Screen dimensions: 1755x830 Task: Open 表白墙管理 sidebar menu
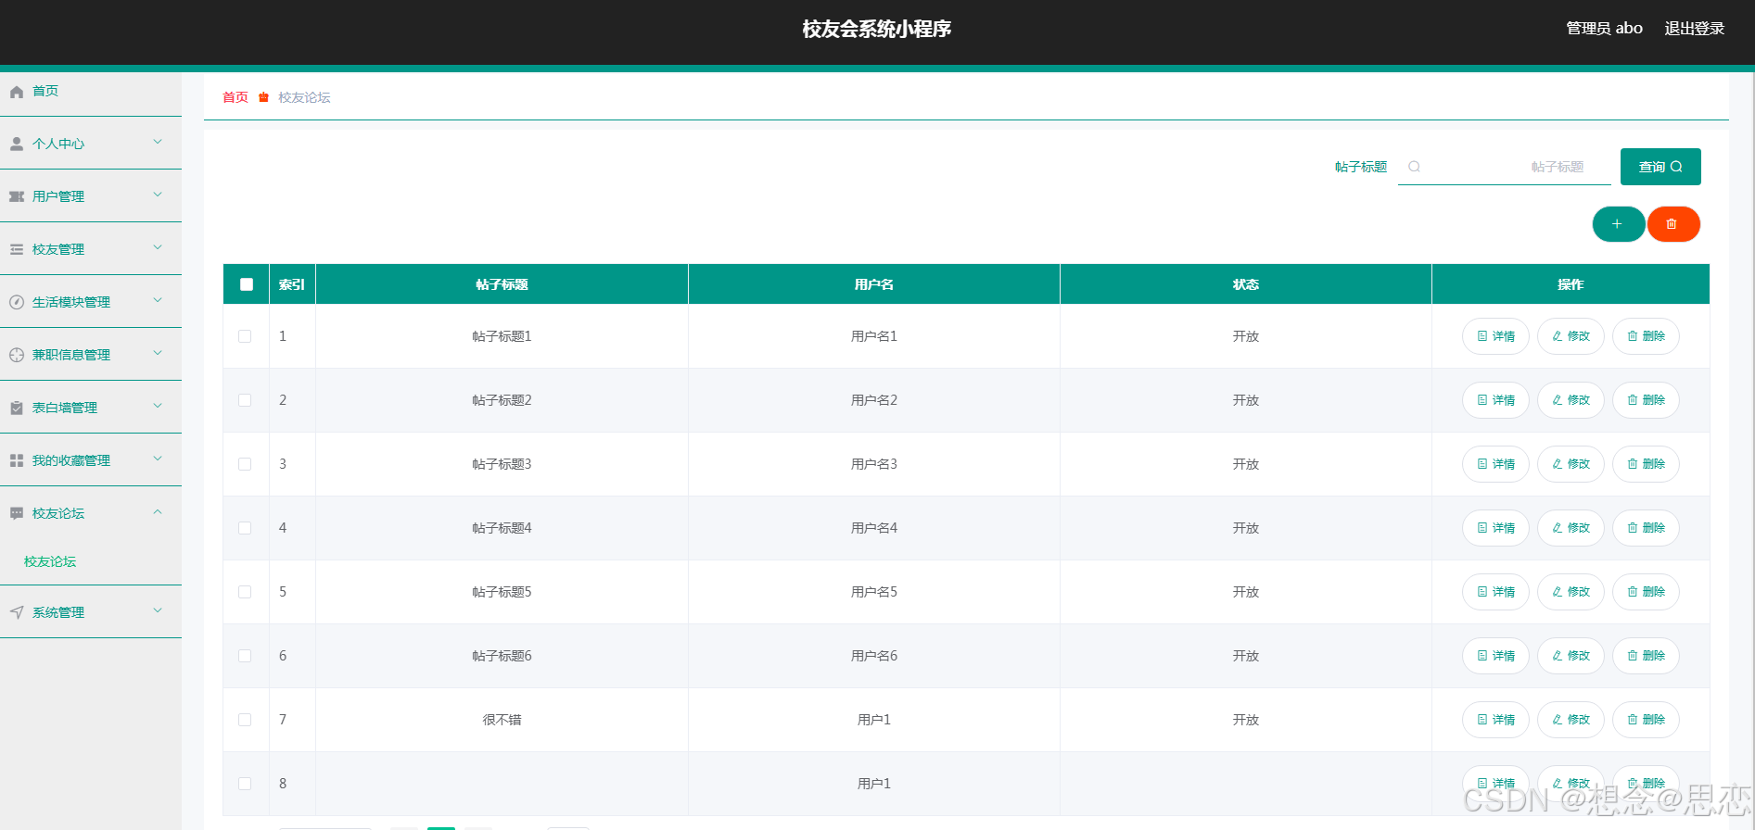pos(91,408)
